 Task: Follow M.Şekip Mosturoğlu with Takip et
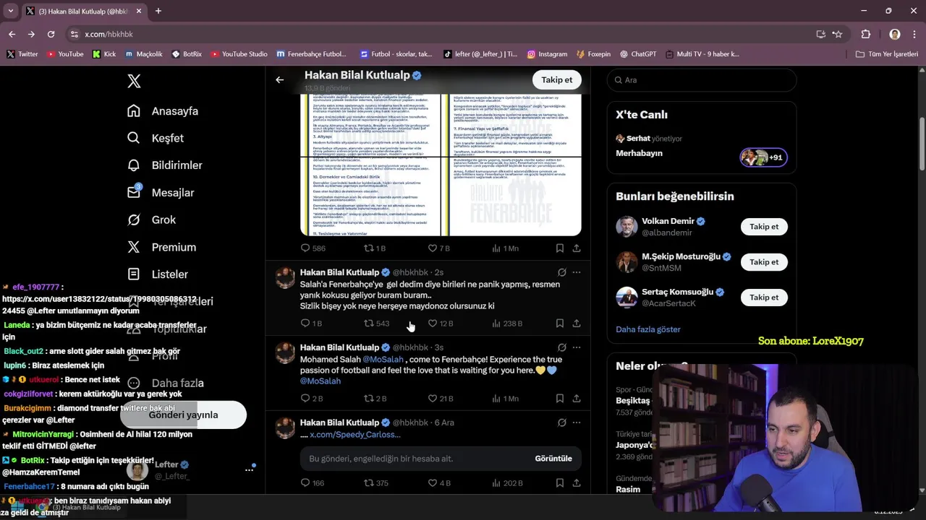coord(764,262)
